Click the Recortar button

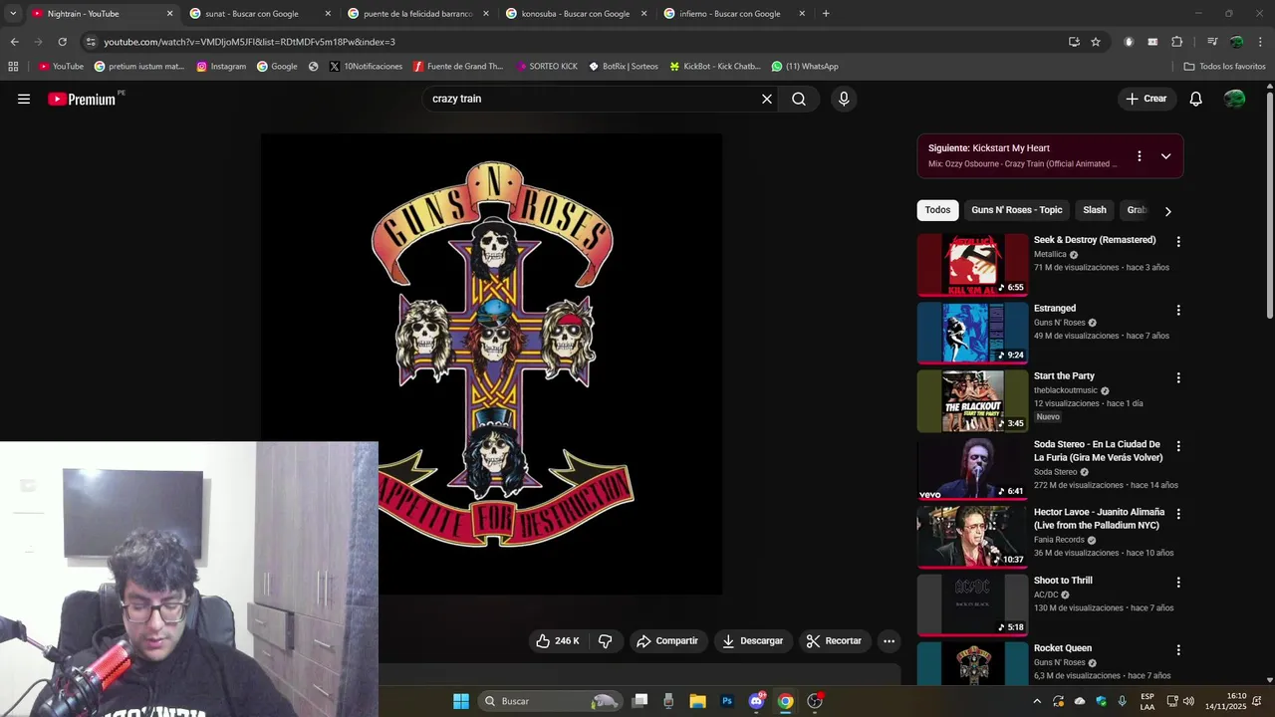tap(835, 641)
